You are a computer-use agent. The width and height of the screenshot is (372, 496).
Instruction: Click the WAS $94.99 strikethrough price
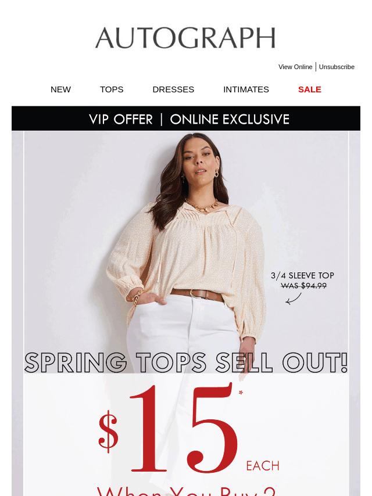[x=303, y=286]
